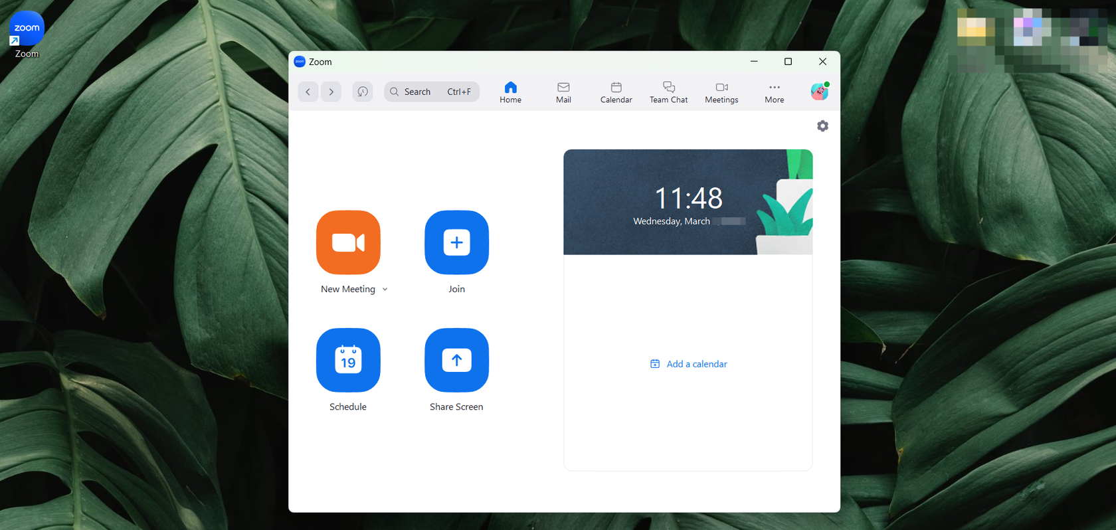Start a New Meeting with the orange camera button

pyautogui.click(x=348, y=242)
